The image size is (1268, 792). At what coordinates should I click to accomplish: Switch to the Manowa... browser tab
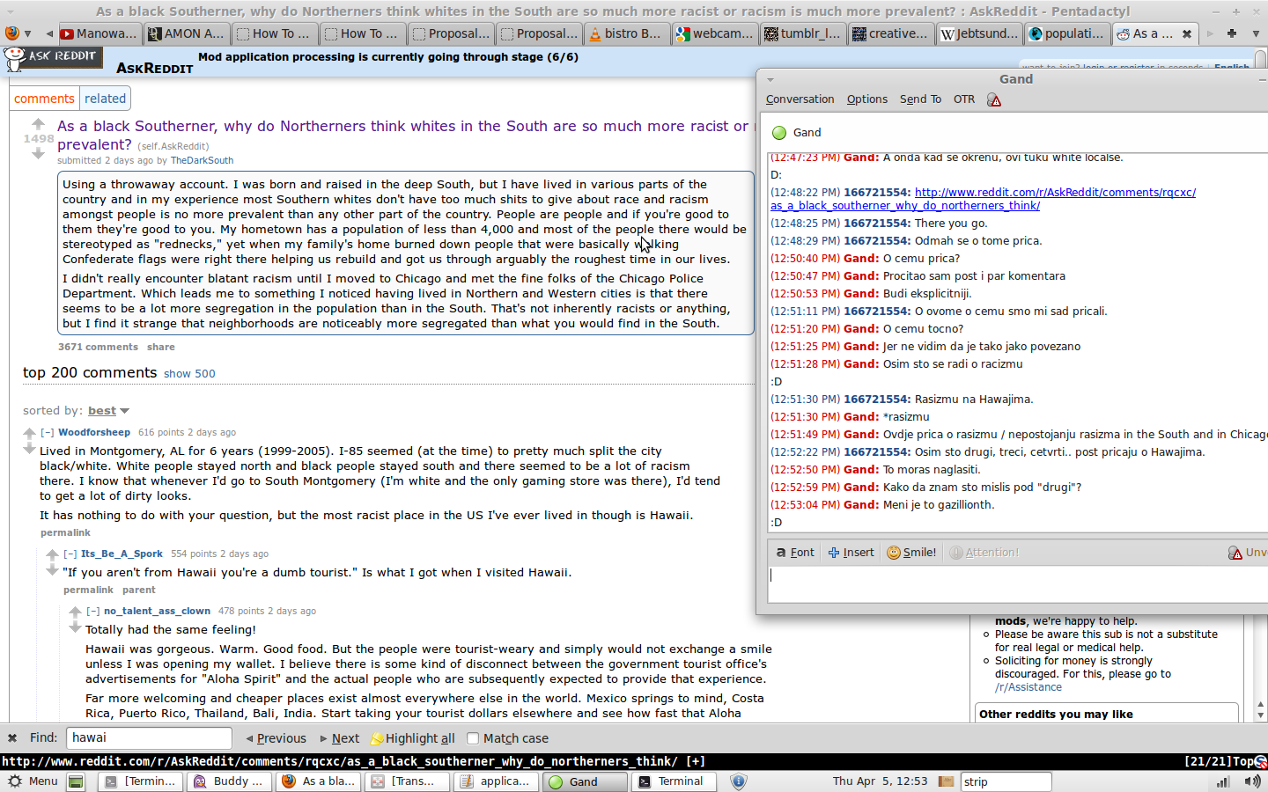[99, 33]
